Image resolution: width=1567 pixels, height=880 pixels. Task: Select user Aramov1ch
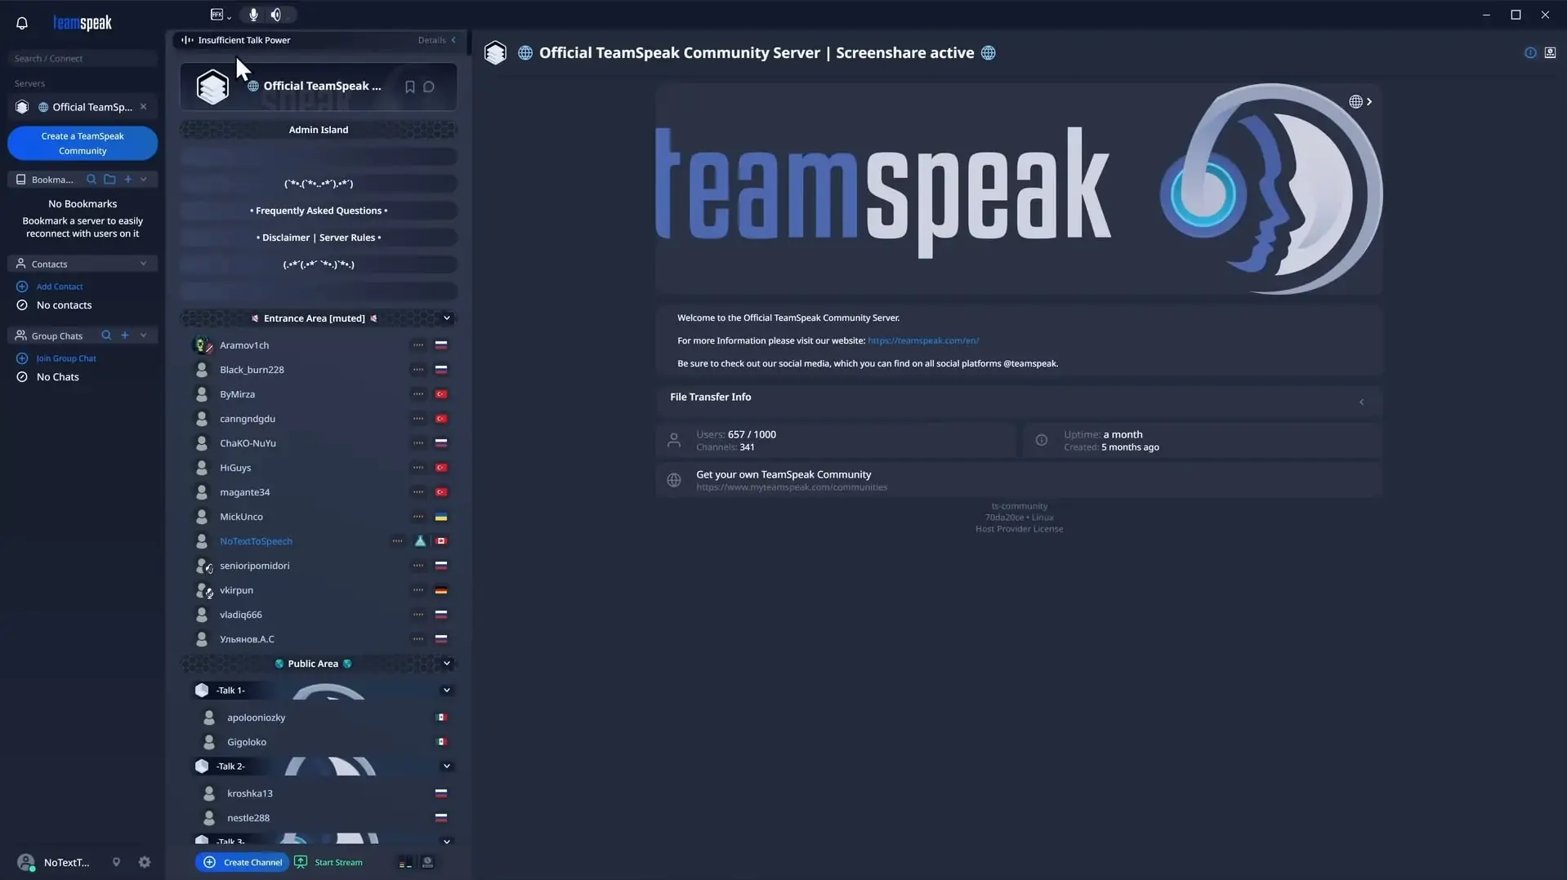[x=244, y=345]
